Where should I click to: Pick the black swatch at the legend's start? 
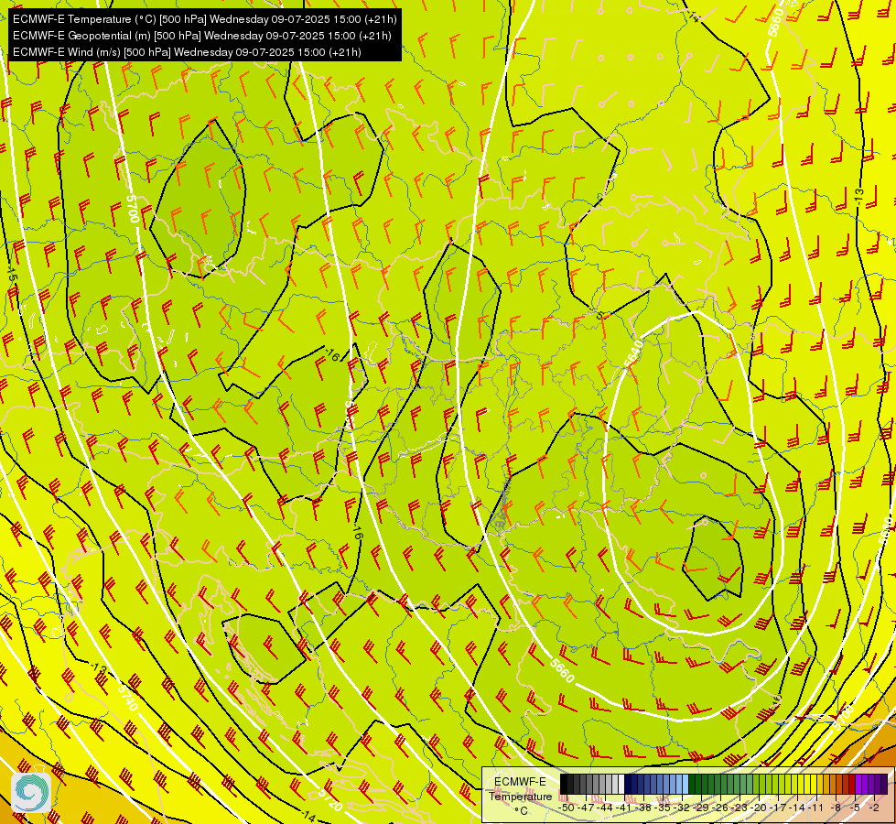[564, 784]
